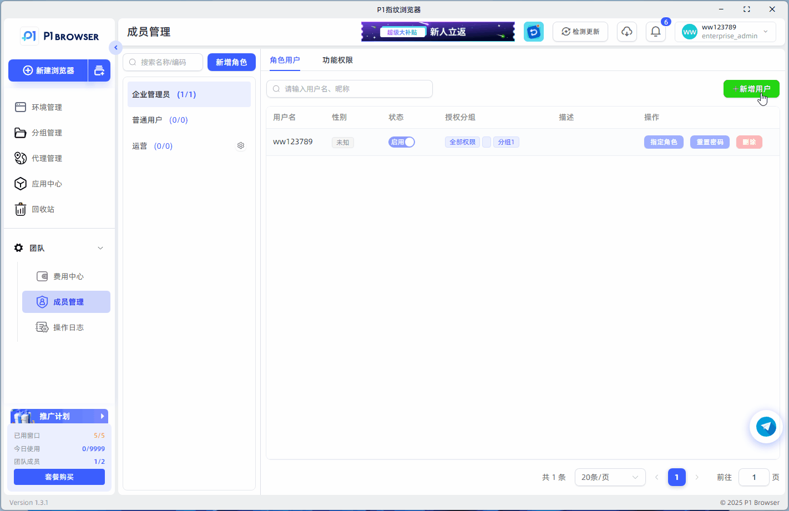Check the small box beside 全部权限 tag
789x511 pixels.
487,141
